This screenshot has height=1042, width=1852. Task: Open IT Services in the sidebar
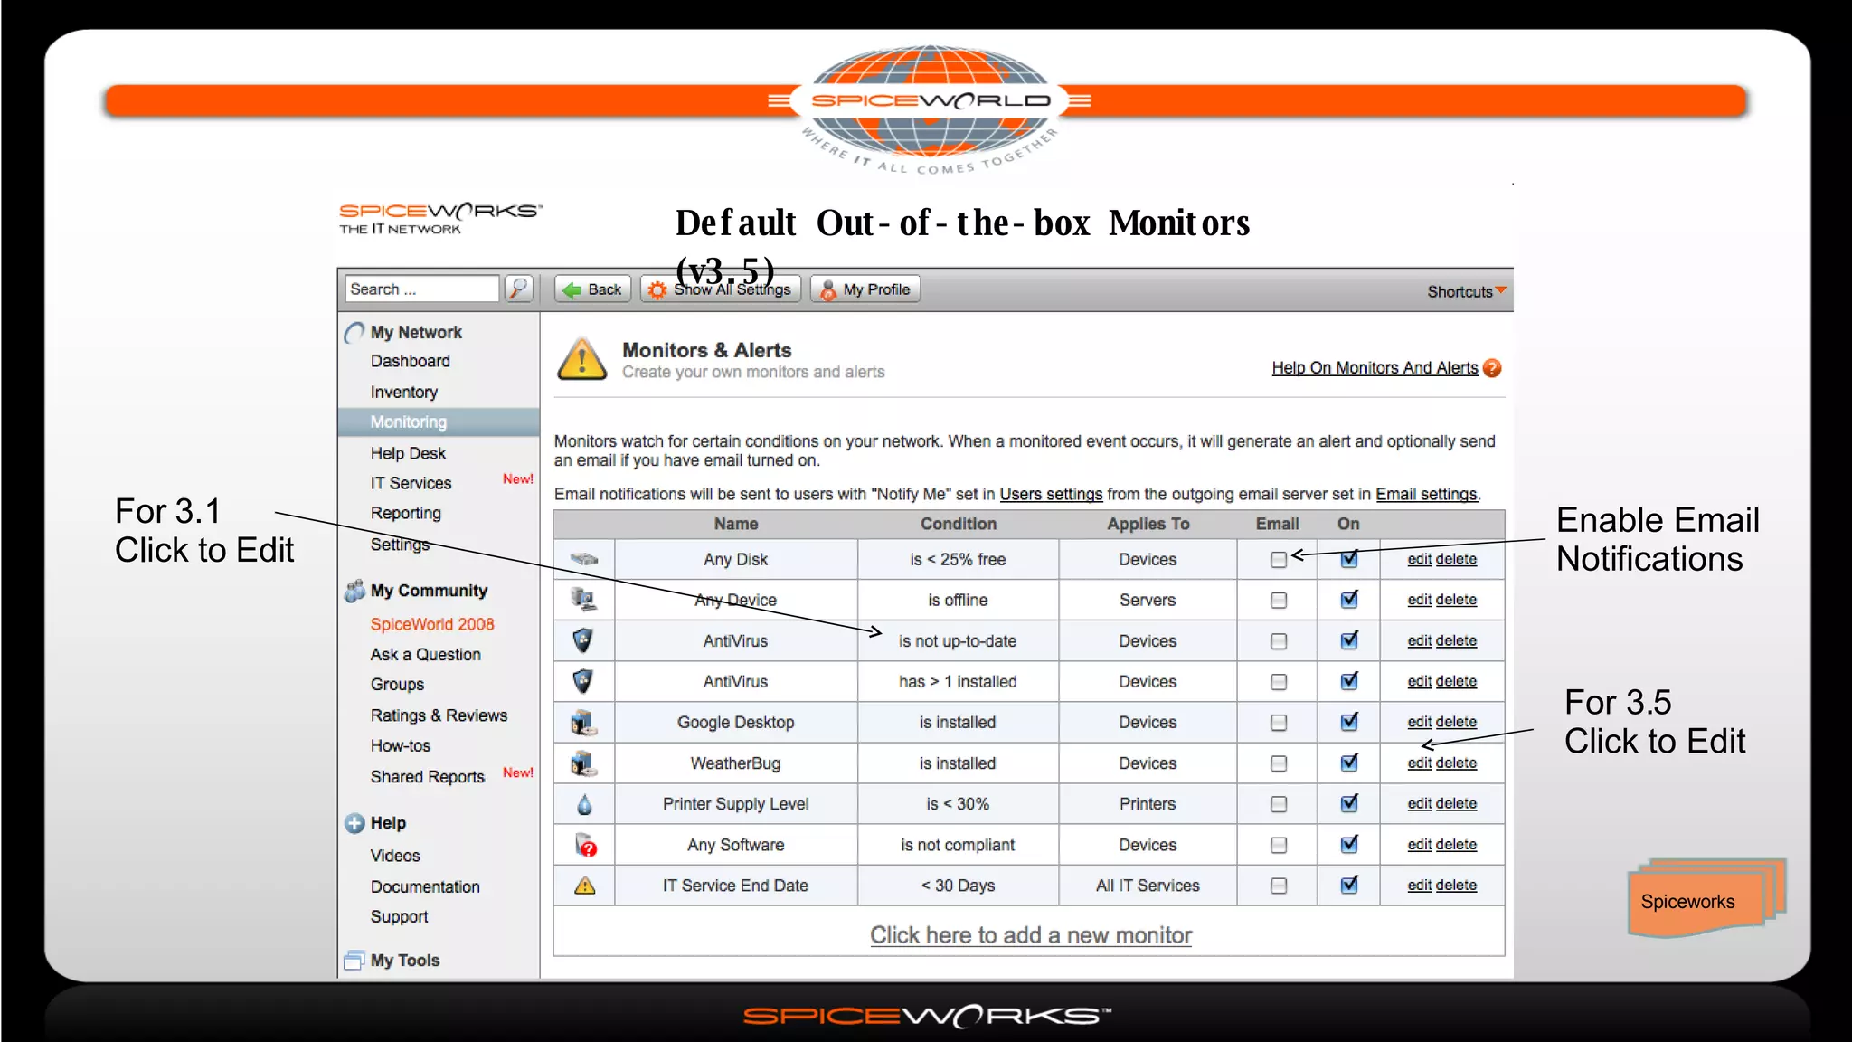411,483
